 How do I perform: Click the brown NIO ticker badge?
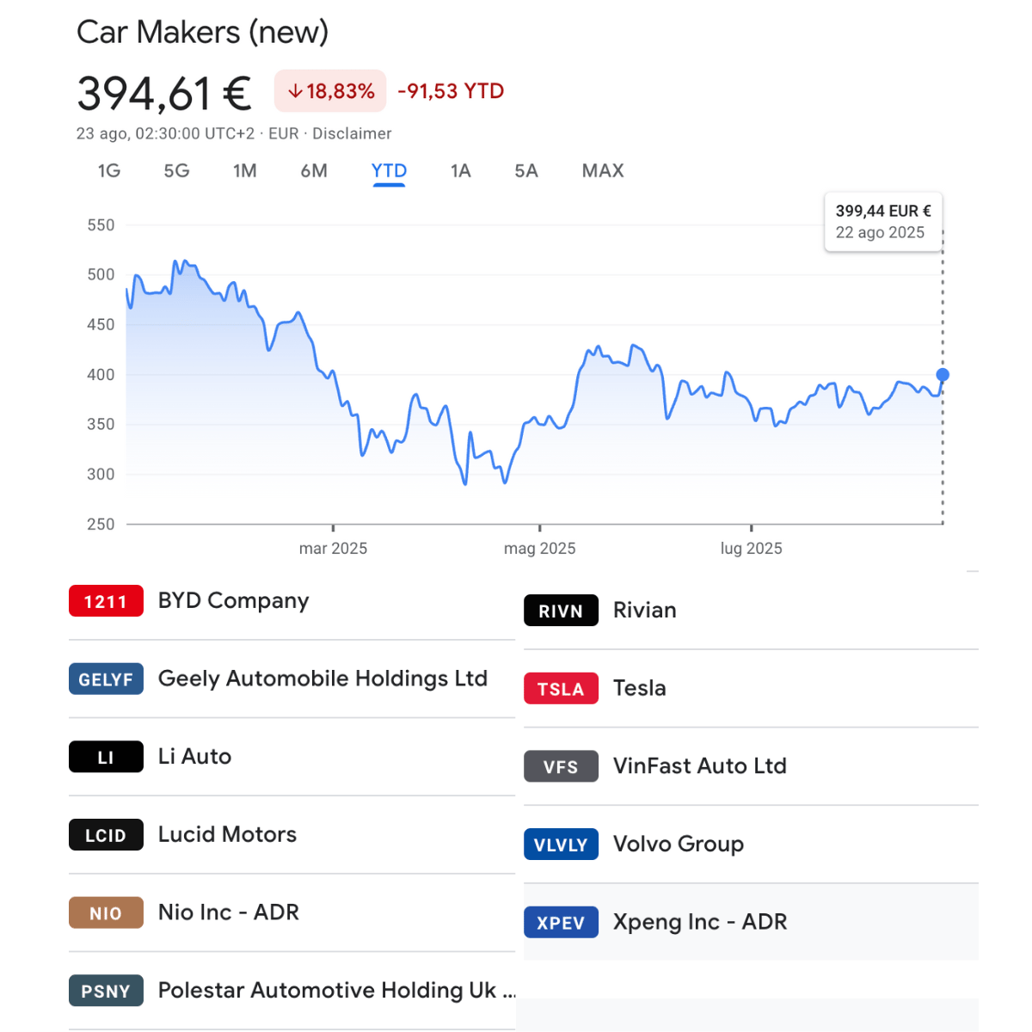[x=106, y=913]
